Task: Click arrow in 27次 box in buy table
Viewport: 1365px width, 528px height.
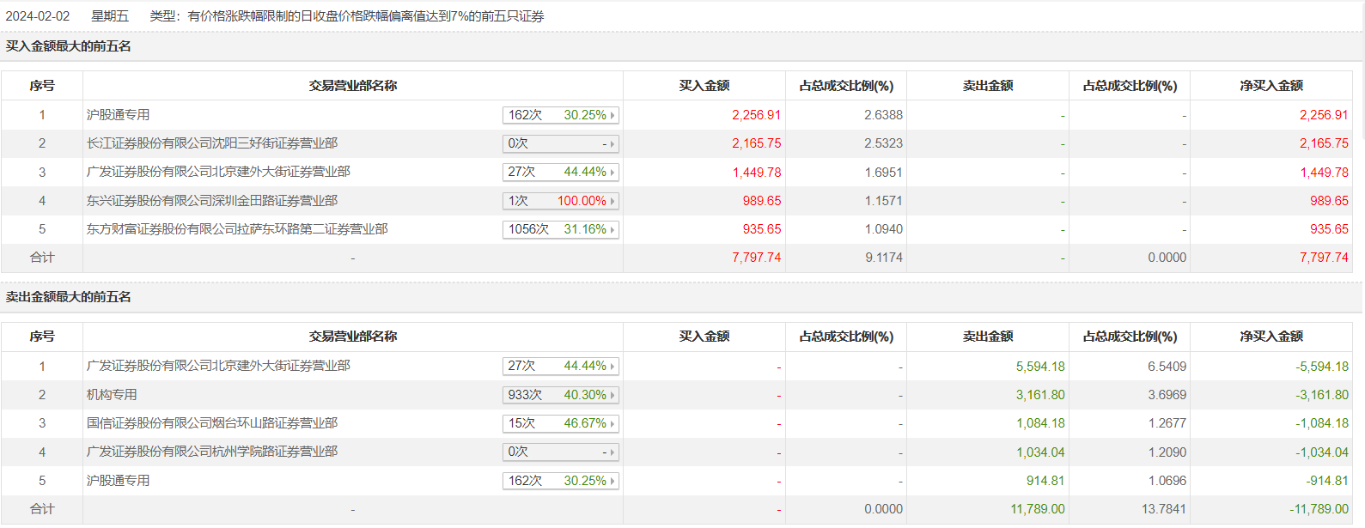Action: (x=612, y=173)
